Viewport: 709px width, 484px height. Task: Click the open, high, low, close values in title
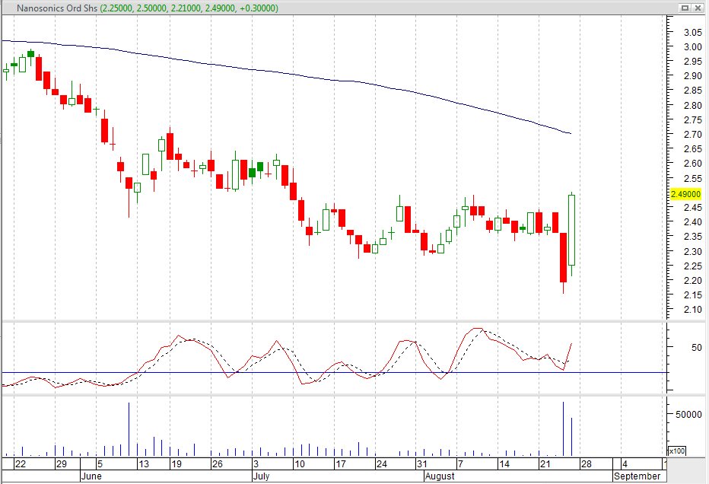[189, 8]
